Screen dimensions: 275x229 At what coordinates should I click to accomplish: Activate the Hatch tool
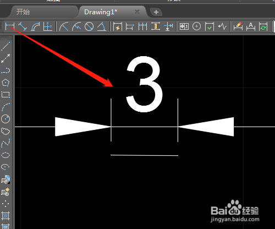point(5,216)
